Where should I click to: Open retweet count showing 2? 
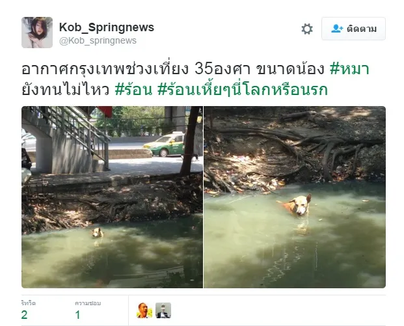pos(25,315)
